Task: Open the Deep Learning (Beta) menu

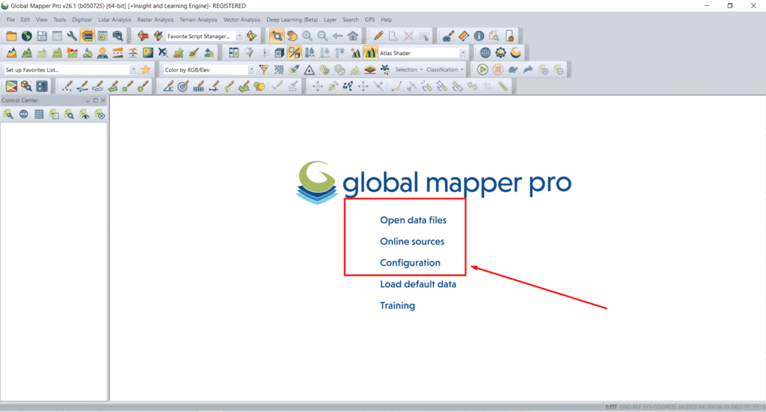Action: (292, 19)
